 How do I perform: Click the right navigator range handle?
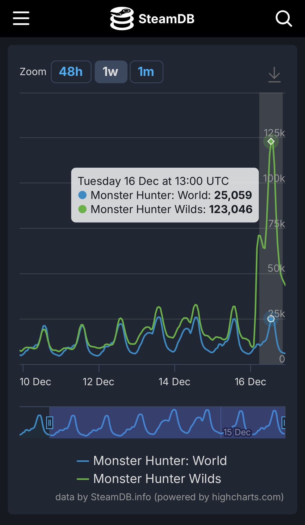284,423
